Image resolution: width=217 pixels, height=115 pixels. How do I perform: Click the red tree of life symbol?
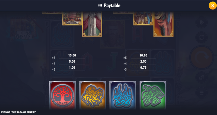[62, 95]
